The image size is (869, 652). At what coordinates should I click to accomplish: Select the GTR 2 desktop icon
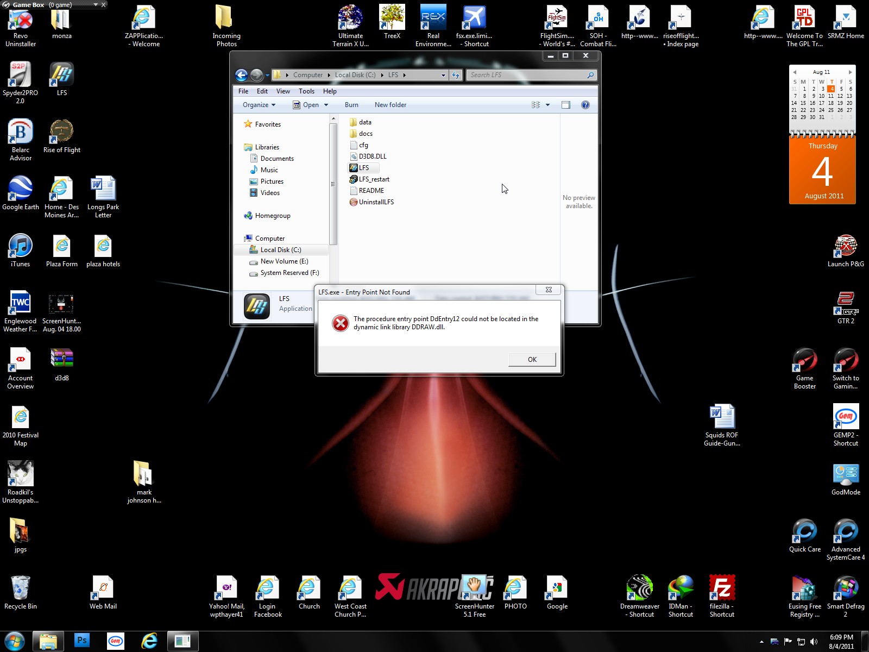pyautogui.click(x=846, y=308)
